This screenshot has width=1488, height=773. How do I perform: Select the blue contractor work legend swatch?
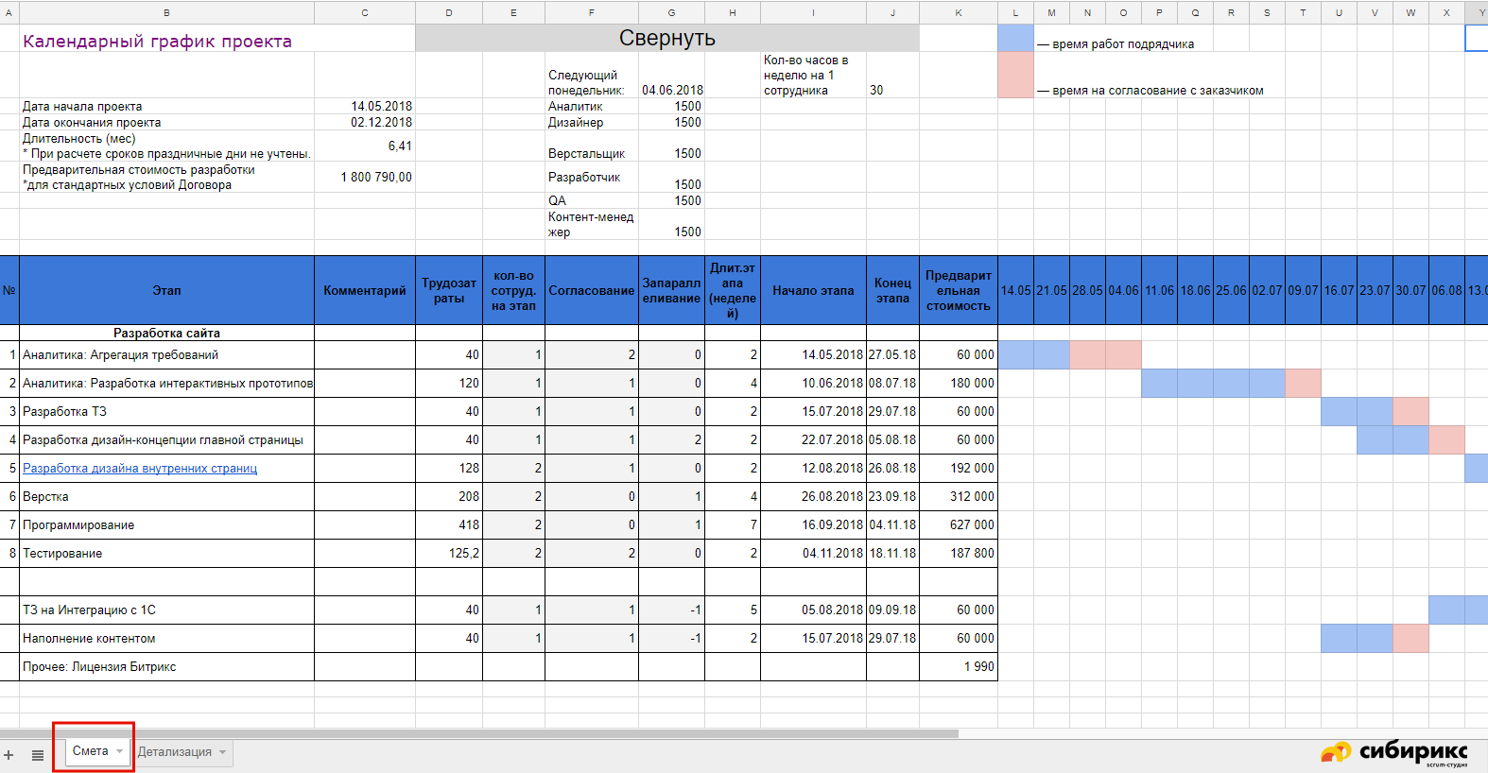point(1015,38)
